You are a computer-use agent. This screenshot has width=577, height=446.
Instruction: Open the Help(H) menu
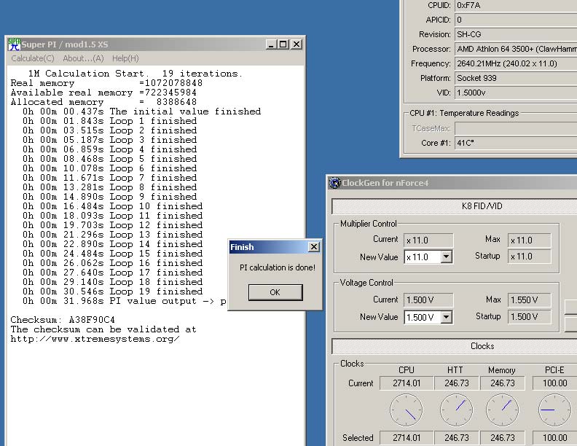(125, 58)
